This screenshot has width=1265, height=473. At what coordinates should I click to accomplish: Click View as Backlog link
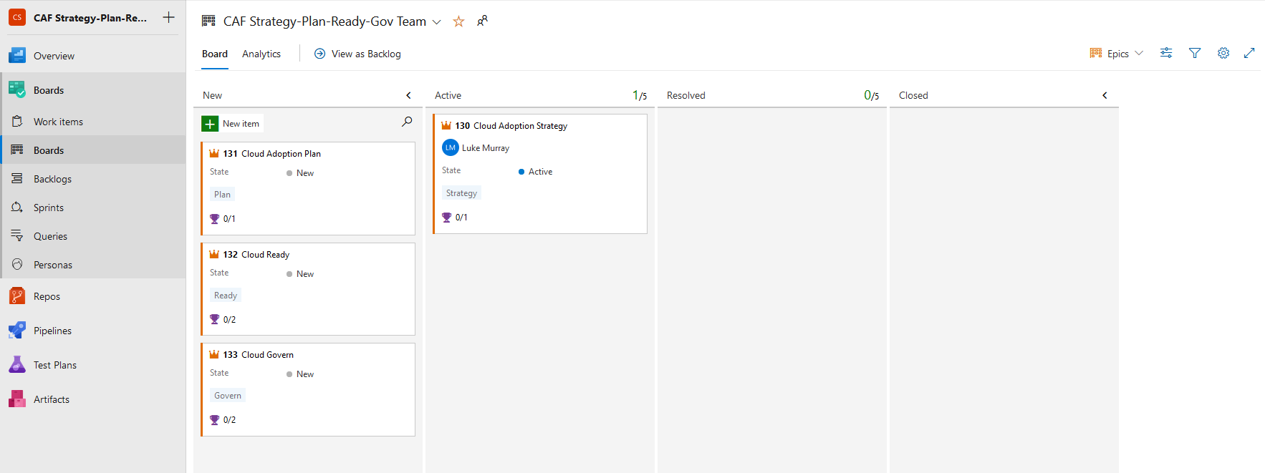point(357,54)
